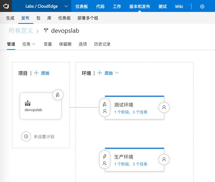Image resolution: width=215 pixels, height=182 pixels.
Task: Go to the 包 sub-tab
Action: pos(38,18)
